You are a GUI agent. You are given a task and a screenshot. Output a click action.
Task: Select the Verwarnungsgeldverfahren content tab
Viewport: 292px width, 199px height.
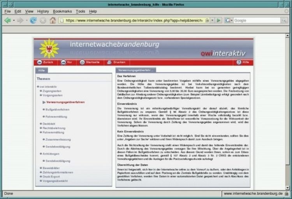(x=136, y=70)
